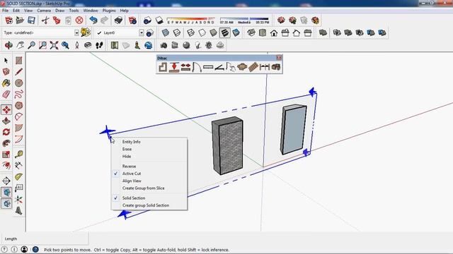The image size is (453, 254).
Task: Click the Undo arrow
Action: point(93,20)
